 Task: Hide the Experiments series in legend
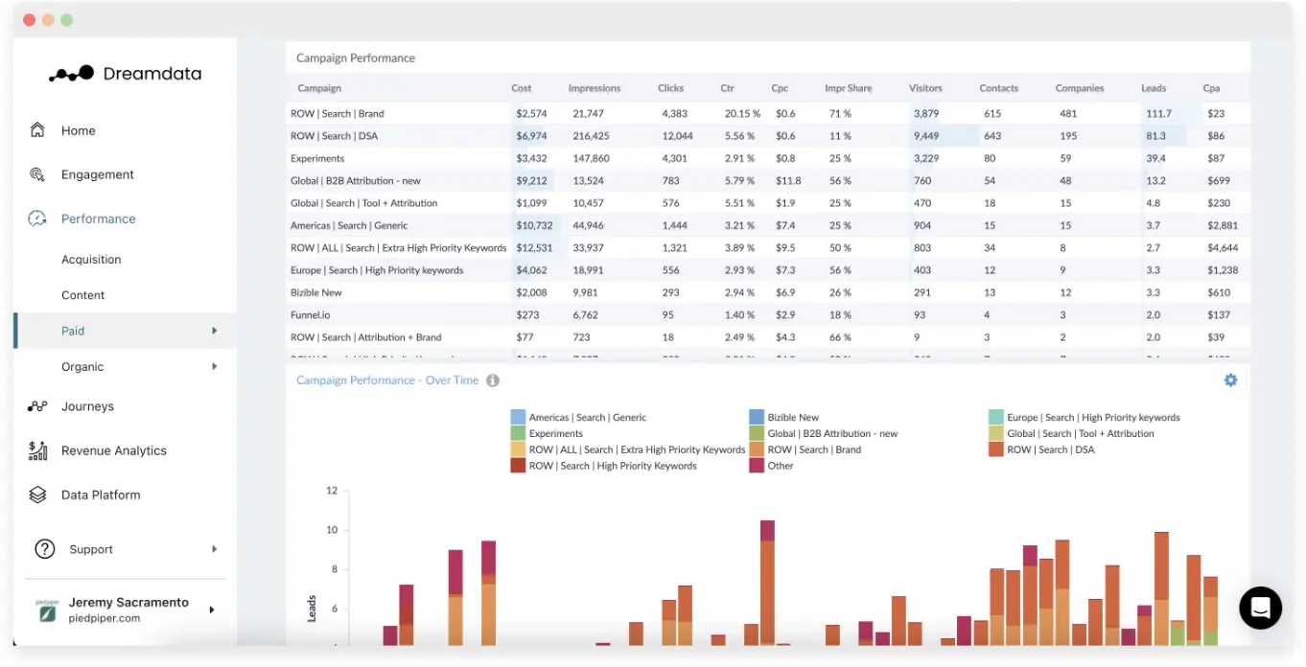[519, 433]
